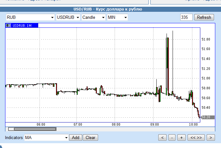Click the 10:00 time axis label
This screenshot has height=148, width=221.
coord(193,125)
